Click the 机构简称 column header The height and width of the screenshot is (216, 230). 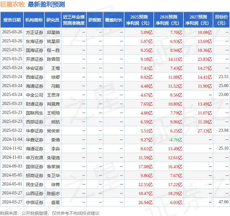pyautogui.click(x=34, y=20)
